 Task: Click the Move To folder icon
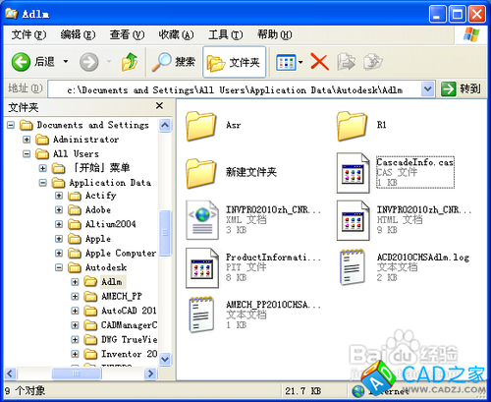pos(347,62)
